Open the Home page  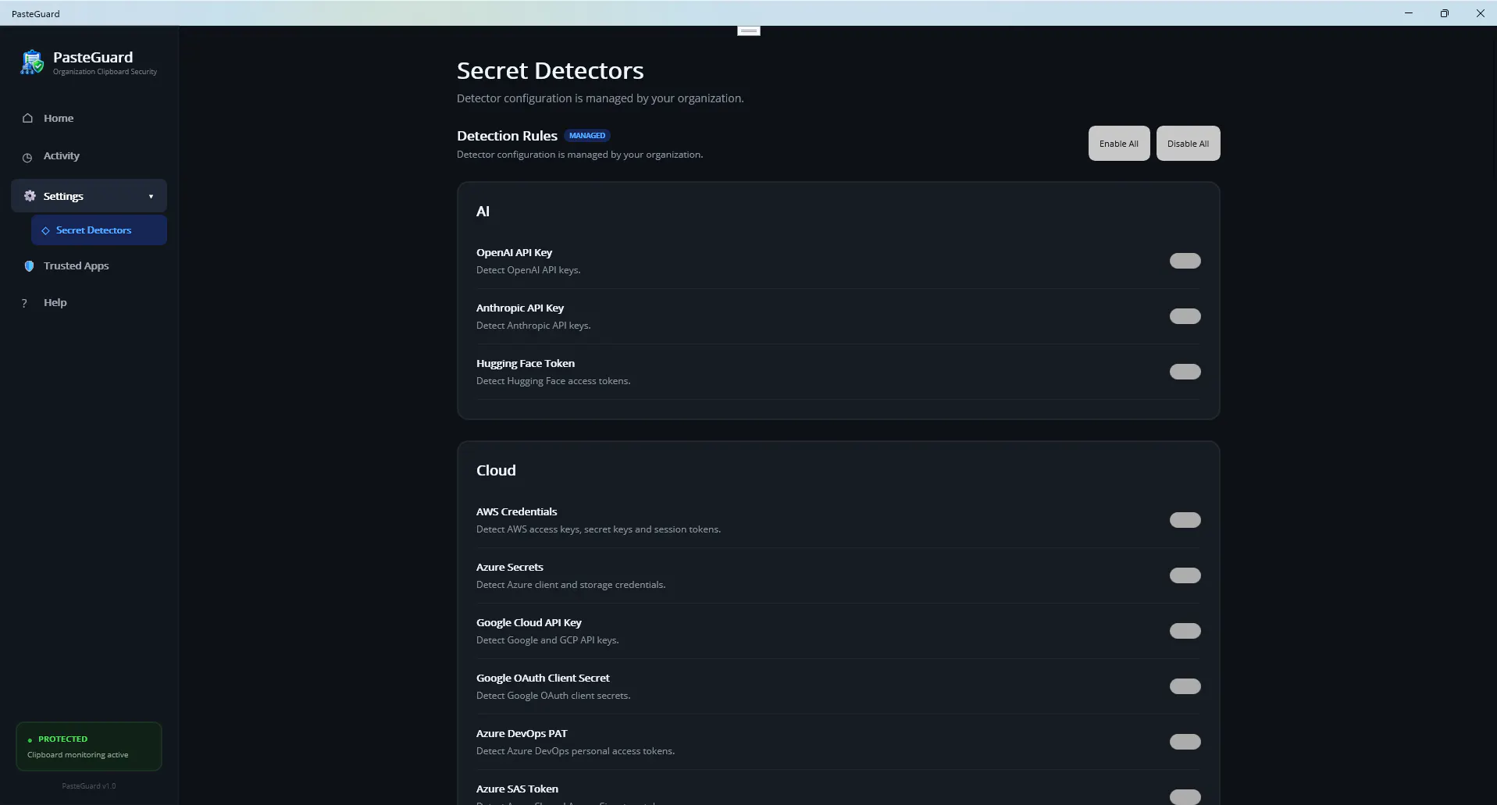pos(89,118)
